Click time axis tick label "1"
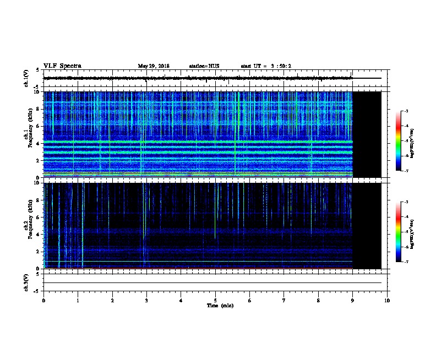This screenshot has width=436, height=337. click(x=78, y=301)
